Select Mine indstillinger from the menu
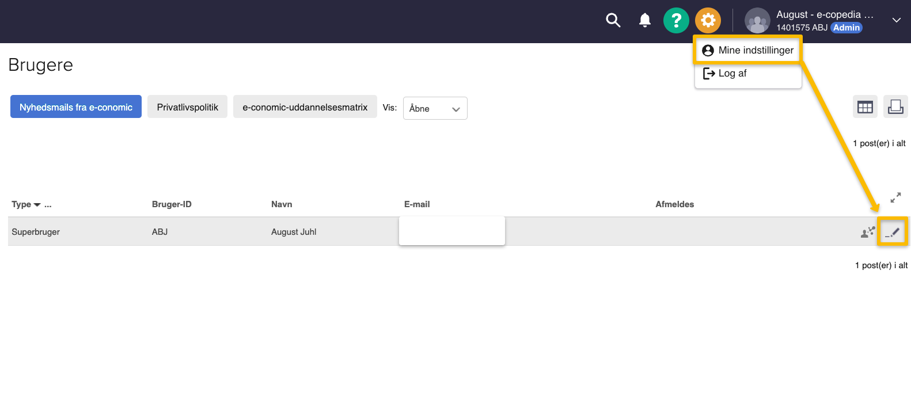The image size is (911, 404). [748, 51]
